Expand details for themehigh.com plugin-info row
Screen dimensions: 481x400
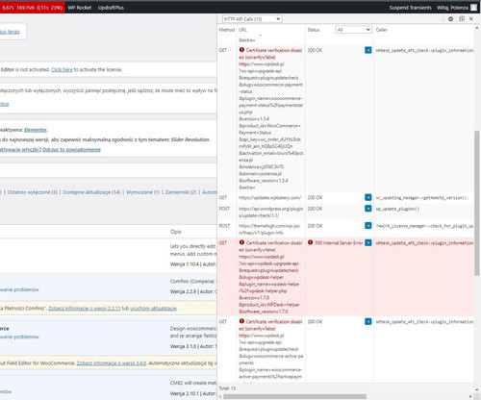click(368, 226)
